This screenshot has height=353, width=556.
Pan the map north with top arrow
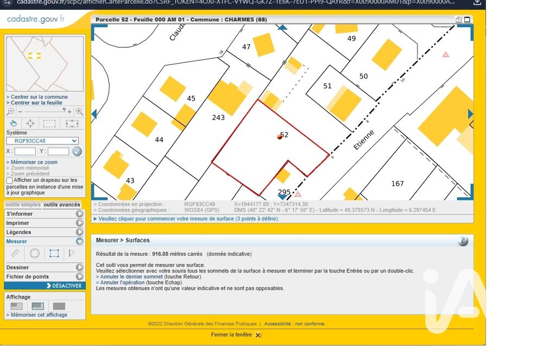(x=282, y=27)
